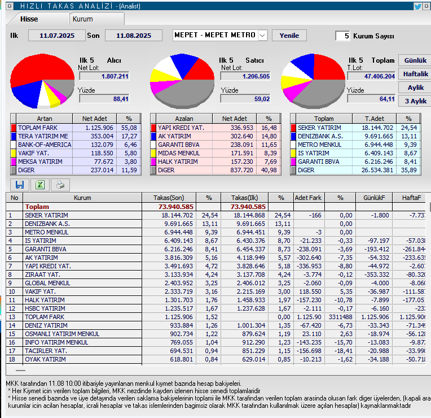Export the table with the Excel icon
This screenshot has width=431, height=418.
40,185
